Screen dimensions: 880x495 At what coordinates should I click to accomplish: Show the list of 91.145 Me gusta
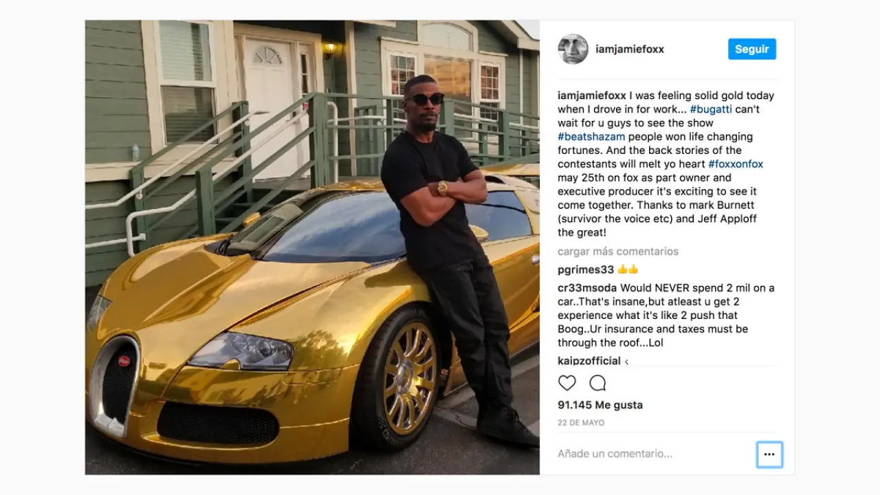600,405
